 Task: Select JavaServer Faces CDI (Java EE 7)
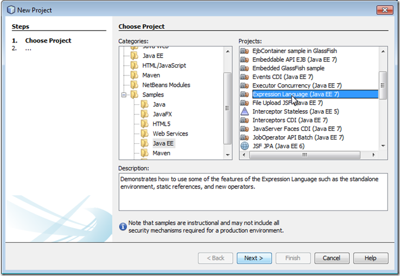coord(297,129)
